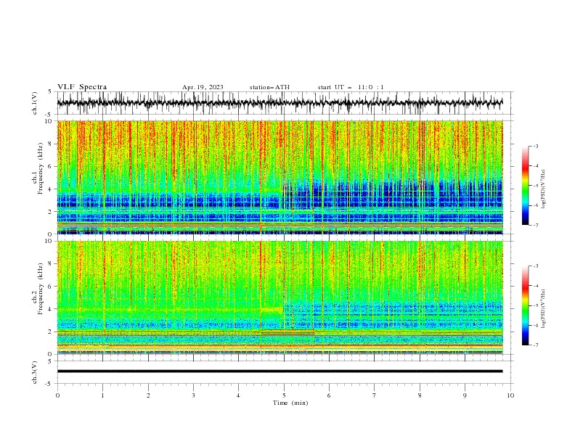Viewport: 575px width, 444px height.
Task: Click the ch.2 "Frequency (kHz)" axis label
Action: tap(41, 288)
